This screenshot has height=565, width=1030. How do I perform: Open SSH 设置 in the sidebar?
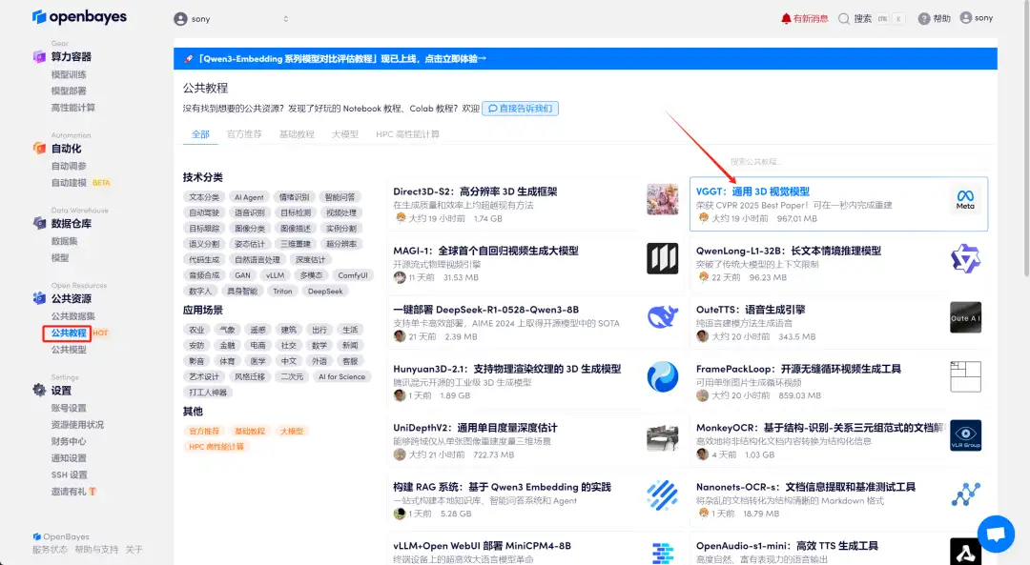tap(69, 474)
